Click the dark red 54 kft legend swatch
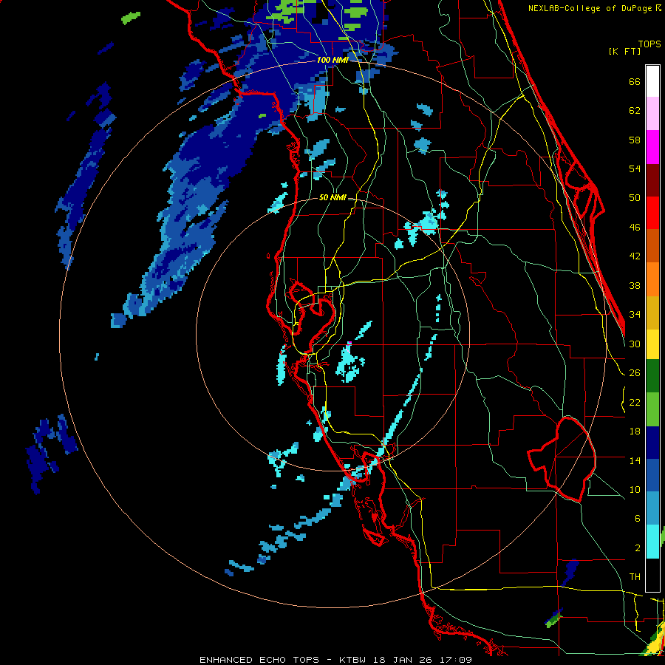Screen dimensions: 665x665 coord(652,180)
